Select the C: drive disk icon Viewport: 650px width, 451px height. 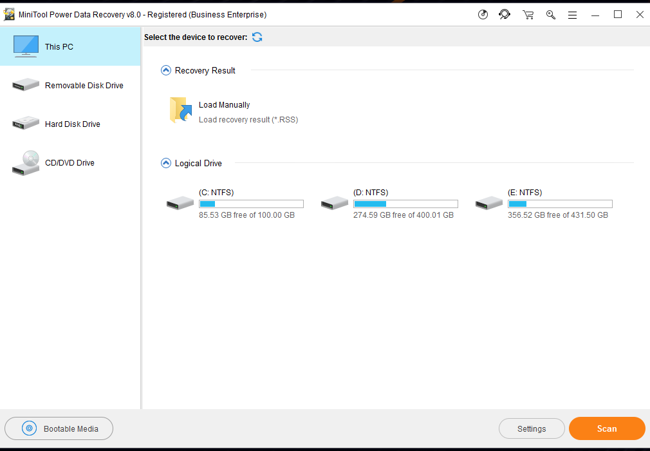tap(180, 203)
